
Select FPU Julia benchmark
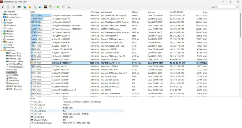coord(13,78)
